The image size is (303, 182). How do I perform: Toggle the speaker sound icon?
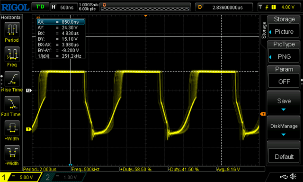(293, 176)
